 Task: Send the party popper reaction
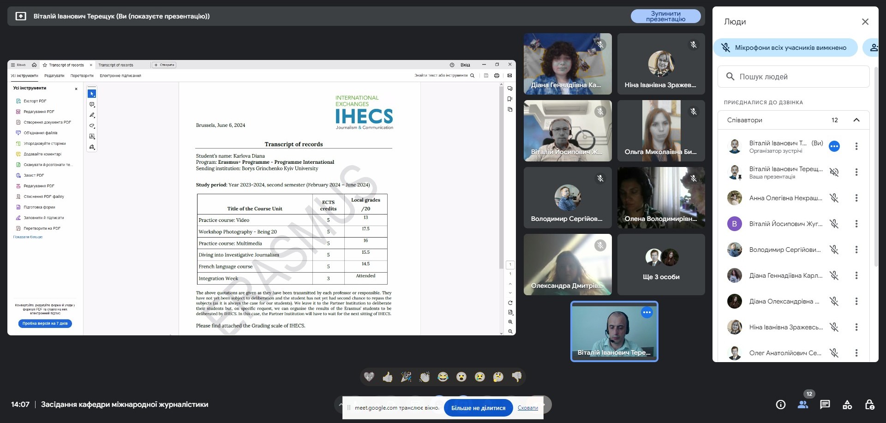(x=406, y=377)
